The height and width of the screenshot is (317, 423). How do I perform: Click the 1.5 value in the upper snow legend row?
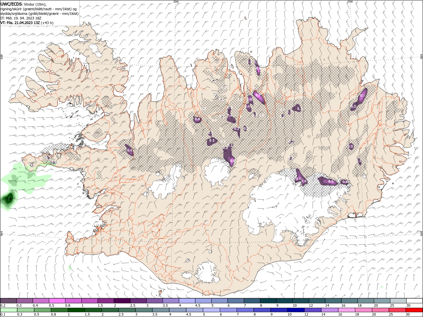pos(100,305)
